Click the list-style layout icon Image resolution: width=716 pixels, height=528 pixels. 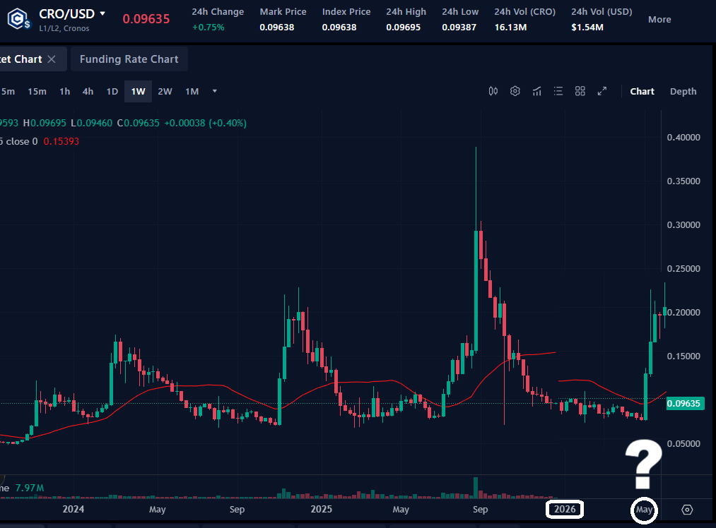558,91
